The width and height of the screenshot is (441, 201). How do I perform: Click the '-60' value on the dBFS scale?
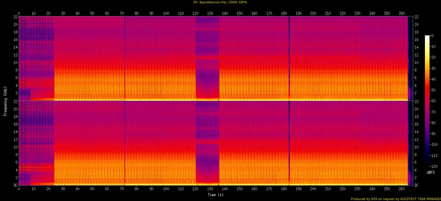point(433,101)
